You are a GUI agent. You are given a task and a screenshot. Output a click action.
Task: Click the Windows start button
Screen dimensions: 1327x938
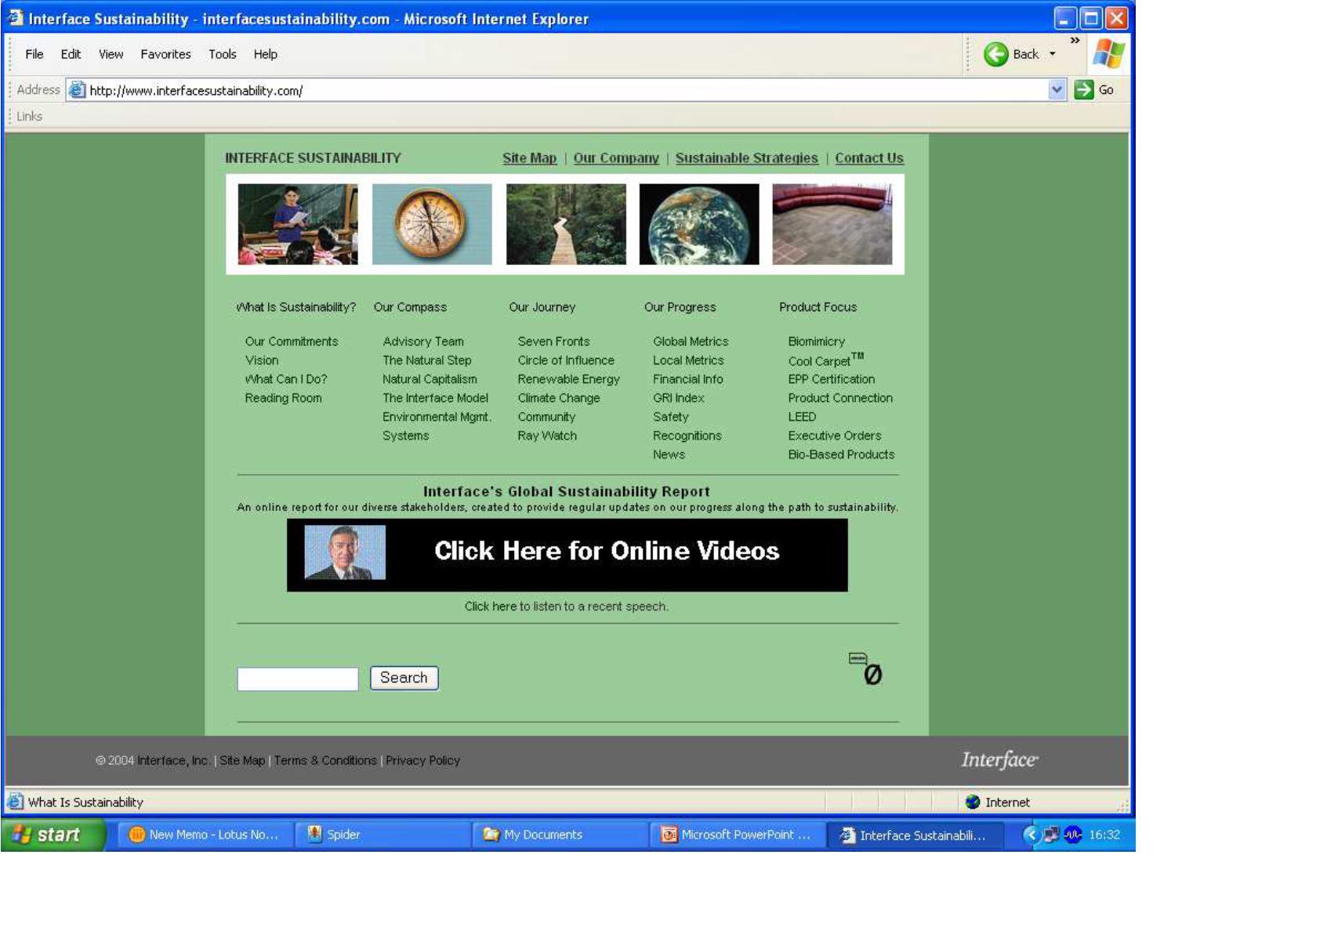click(x=53, y=835)
